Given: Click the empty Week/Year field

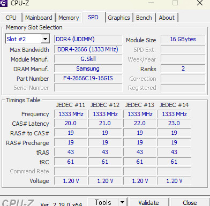Looking at the screenshot, I should 183,59.
